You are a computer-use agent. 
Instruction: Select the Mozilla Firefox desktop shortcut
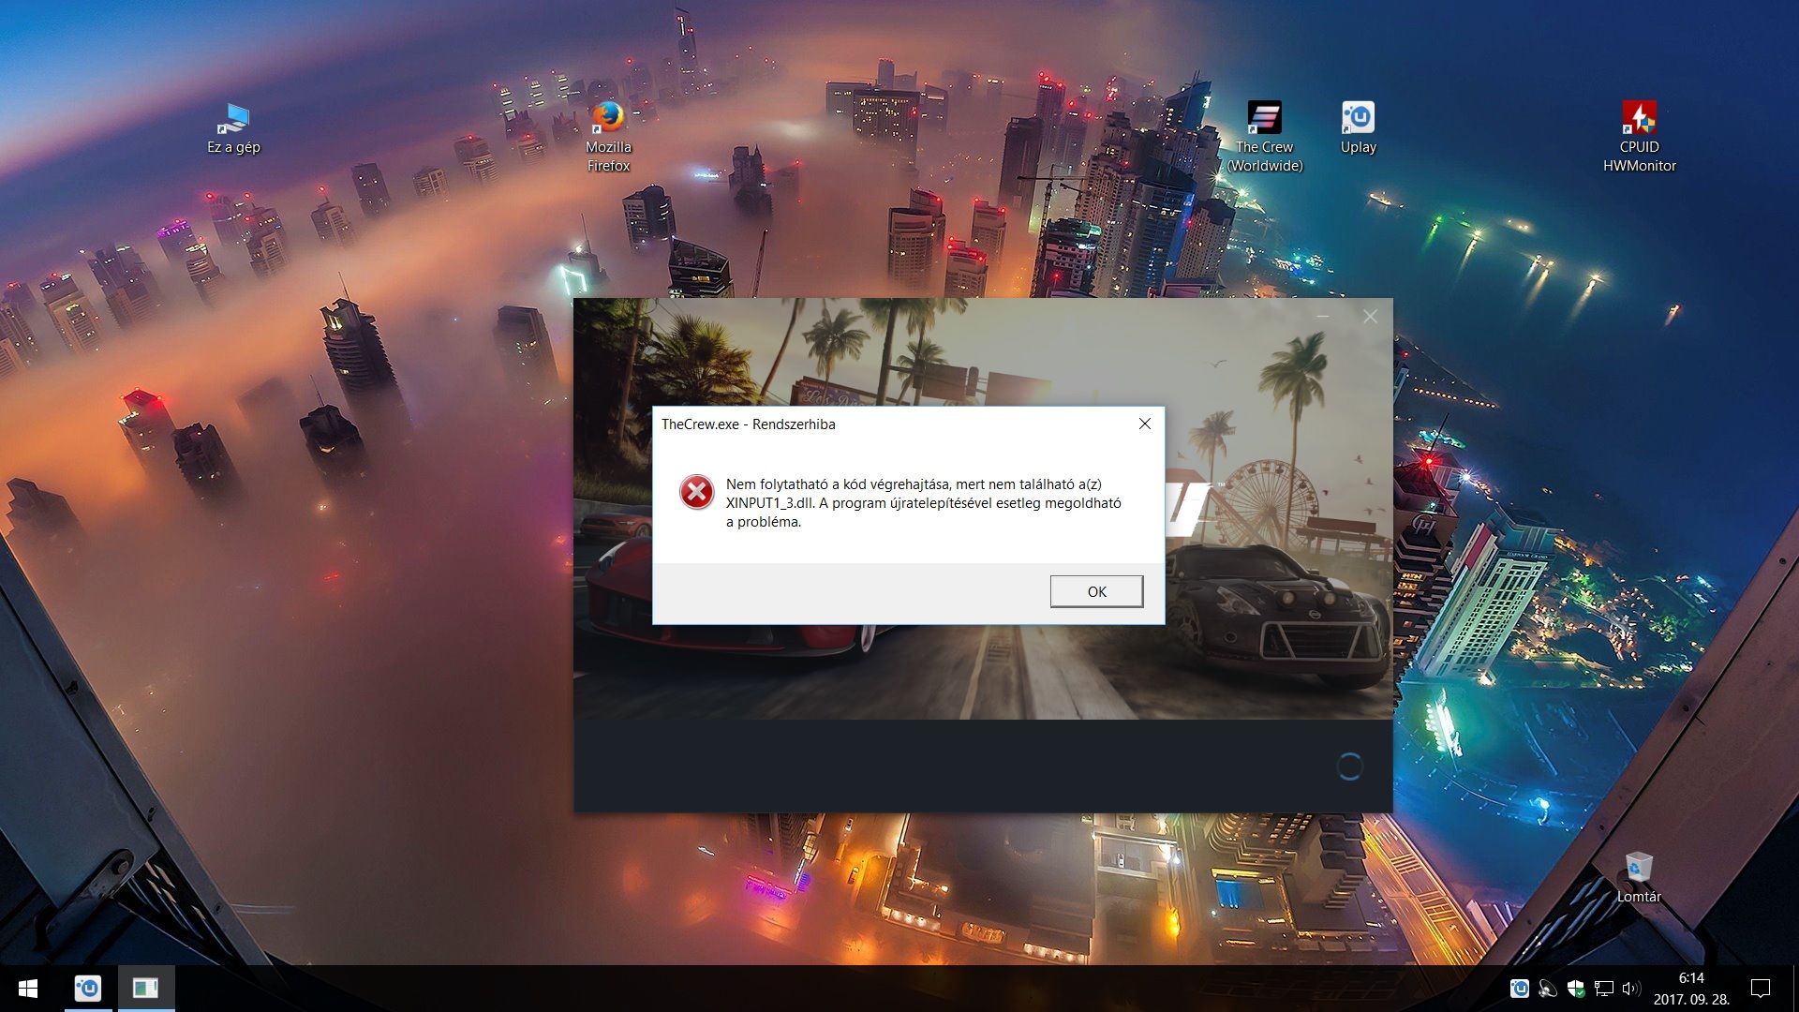(x=608, y=137)
